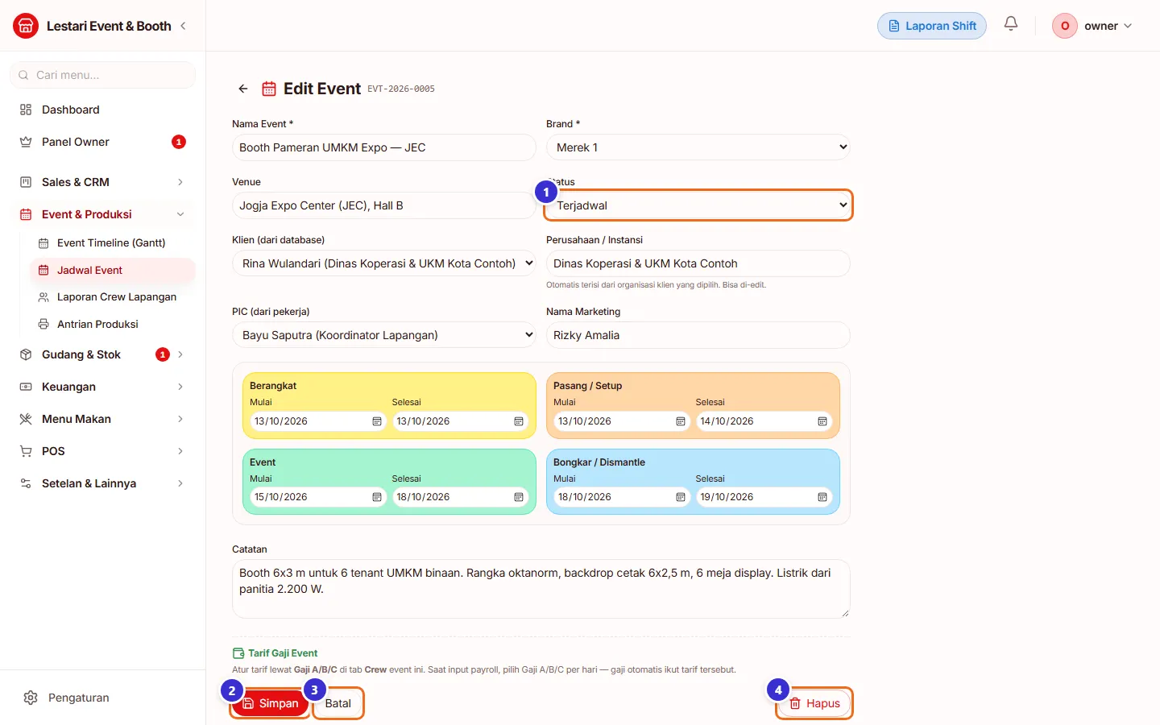
Task: Open the notification bell
Action: click(x=1011, y=24)
